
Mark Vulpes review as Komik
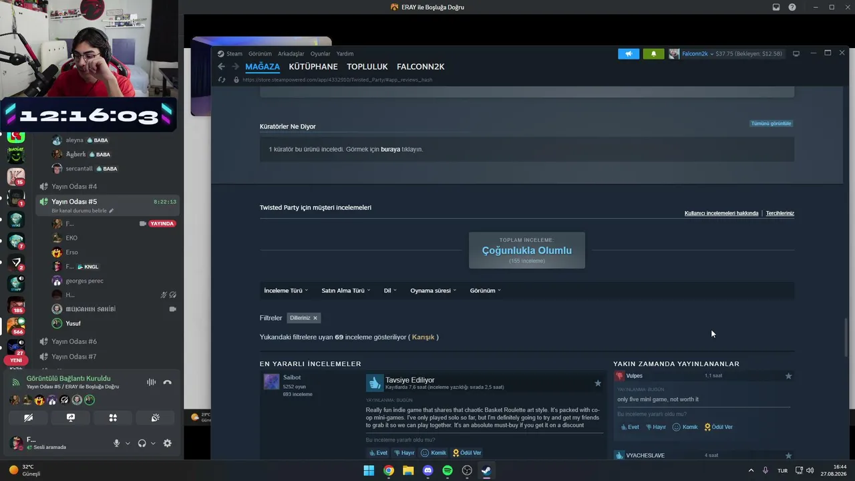pyautogui.click(x=685, y=427)
